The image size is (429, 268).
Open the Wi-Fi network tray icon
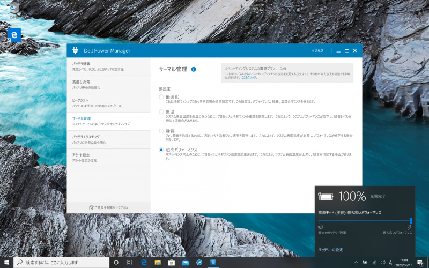[374, 263]
